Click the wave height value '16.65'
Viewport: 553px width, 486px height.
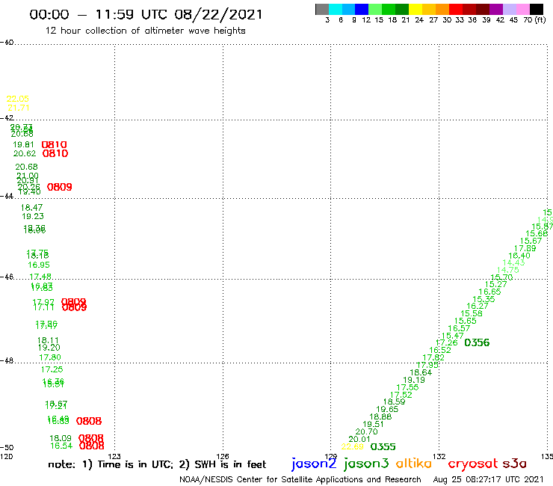tap(489, 292)
